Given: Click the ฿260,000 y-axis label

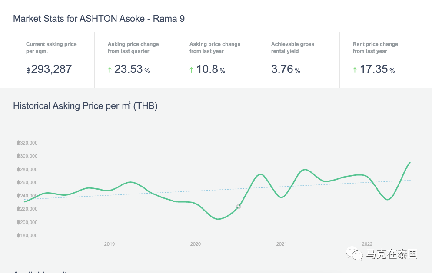Looking at the screenshot, I should click(x=27, y=182).
